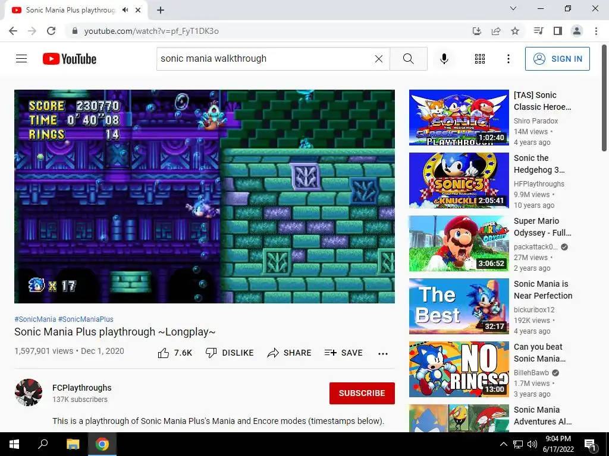Close the Sonic Mania Plus tab

tap(138, 10)
